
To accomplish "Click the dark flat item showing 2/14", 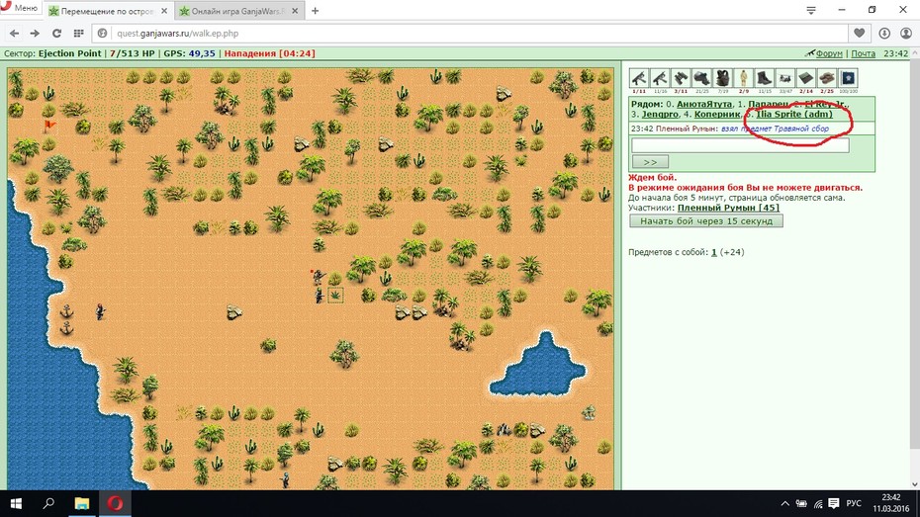I will click(x=806, y=78).
